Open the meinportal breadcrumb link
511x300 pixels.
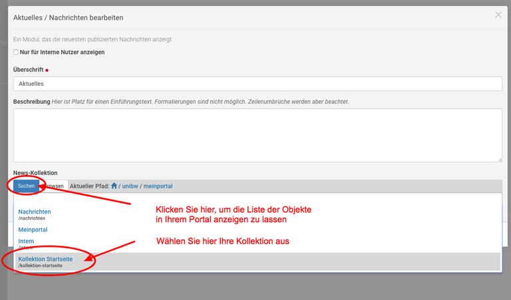click(158, 186)
